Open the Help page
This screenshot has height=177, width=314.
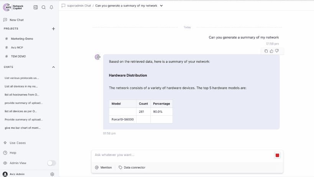click(13, 153)
